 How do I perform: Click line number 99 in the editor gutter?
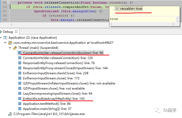tap(5, 20)
